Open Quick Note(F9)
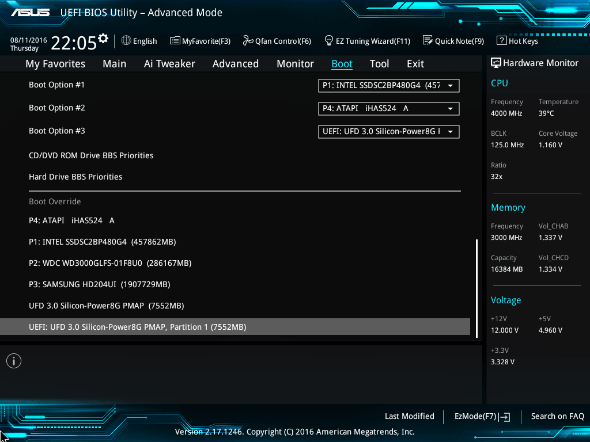 point(459,41)
